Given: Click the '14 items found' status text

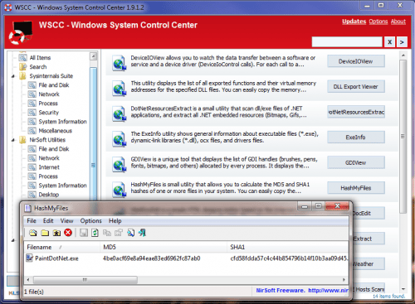Looking at the screenshot, I should pos(389,296).
